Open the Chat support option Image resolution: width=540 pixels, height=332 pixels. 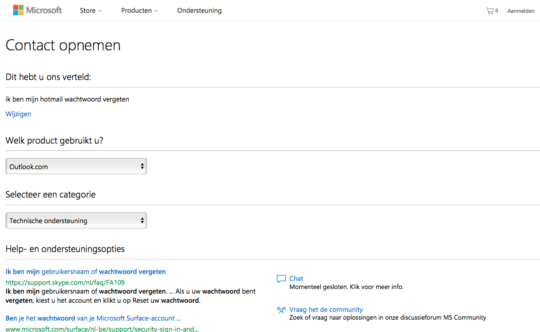(296, 278)
